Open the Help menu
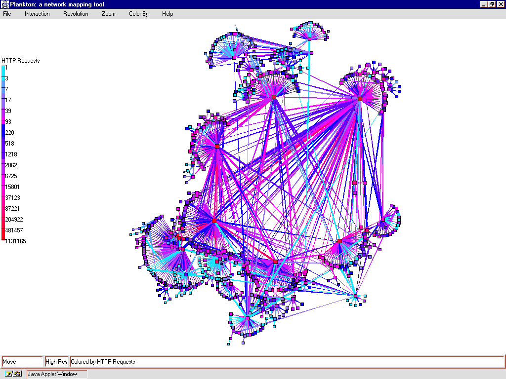The width and height of the screenshot is (506, 379). [168, 14]
